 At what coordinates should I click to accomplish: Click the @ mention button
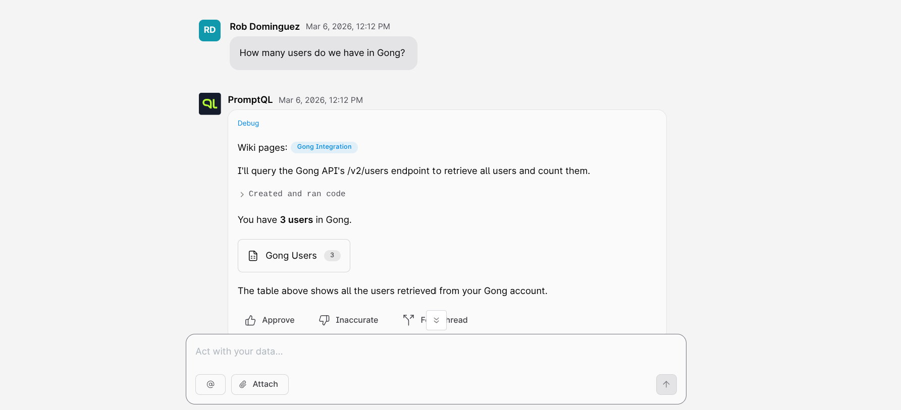(210, 384)
